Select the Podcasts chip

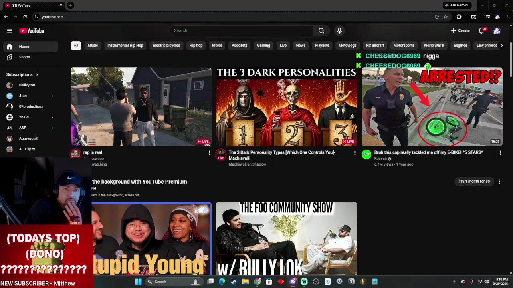(x=239, y=46)
